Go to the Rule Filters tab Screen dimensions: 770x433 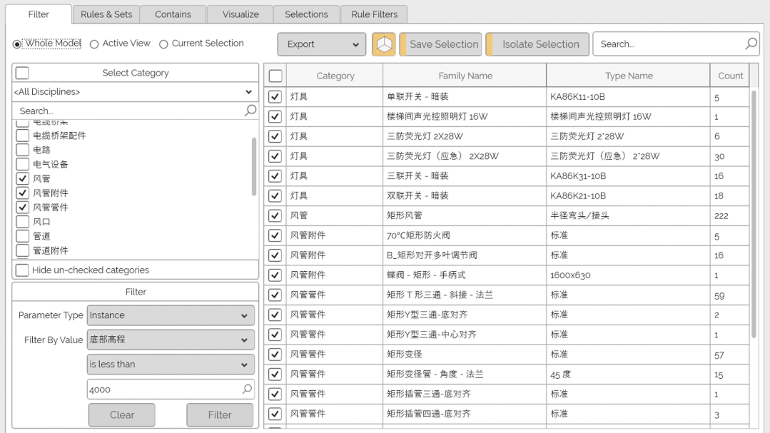(374, 14)
